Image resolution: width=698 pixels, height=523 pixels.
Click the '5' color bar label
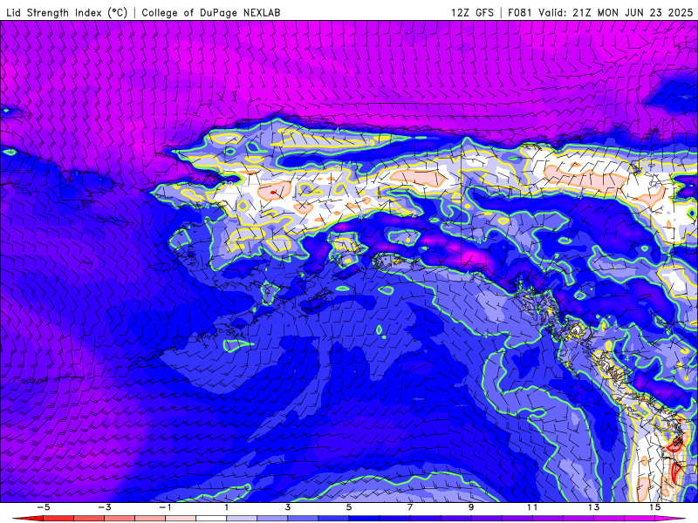[349, 507]
